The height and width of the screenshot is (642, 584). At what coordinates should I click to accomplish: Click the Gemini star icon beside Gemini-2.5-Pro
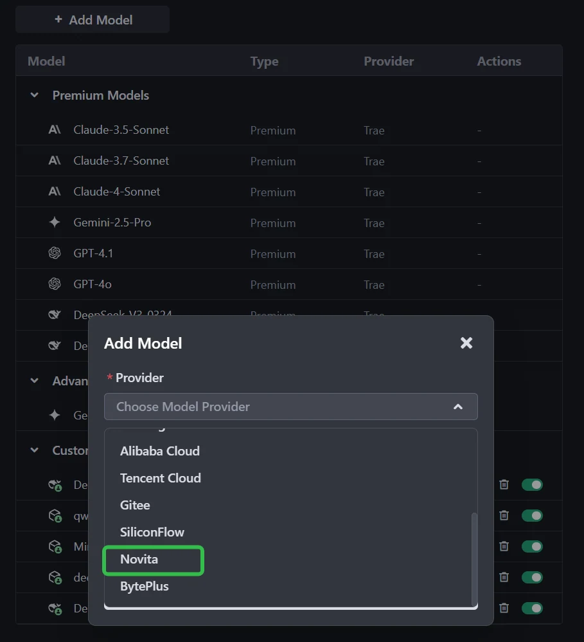click(x=55, y=223)
